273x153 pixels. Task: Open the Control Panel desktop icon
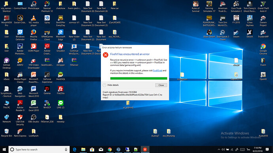[x=20, y=5]
